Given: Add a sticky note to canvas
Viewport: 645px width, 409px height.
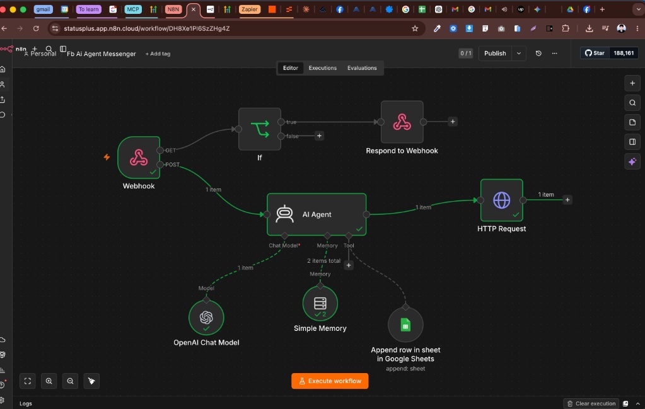Looking at the screenshot, I should (632, 122).
